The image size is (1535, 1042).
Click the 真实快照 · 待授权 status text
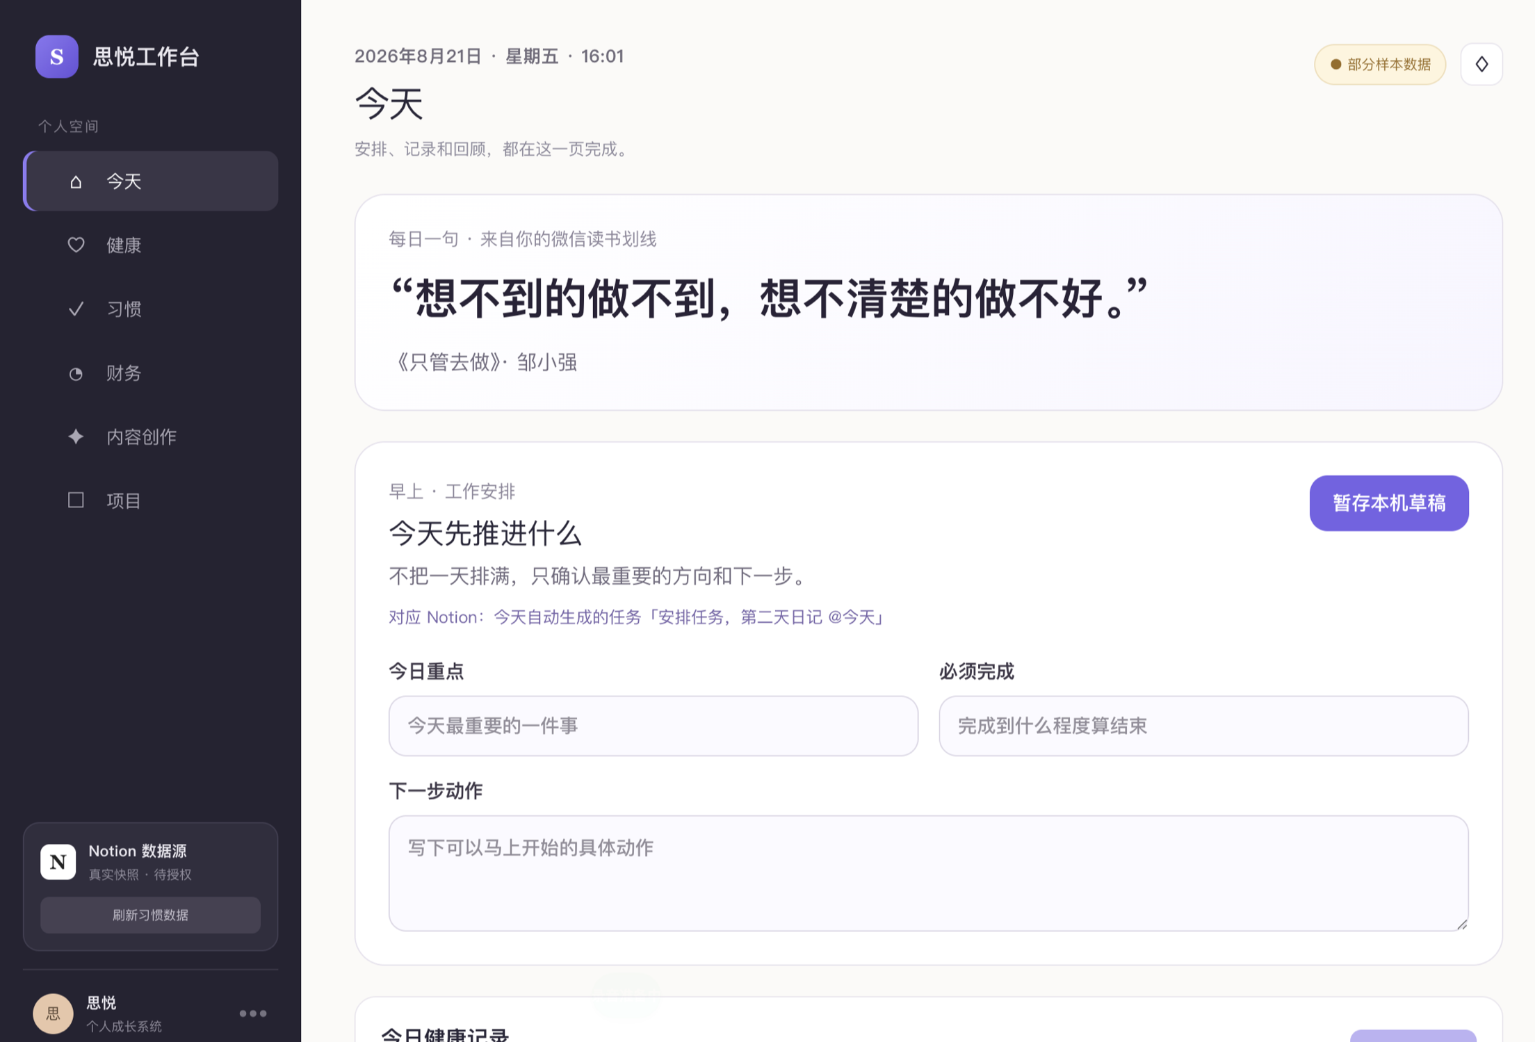pos(140,874)
